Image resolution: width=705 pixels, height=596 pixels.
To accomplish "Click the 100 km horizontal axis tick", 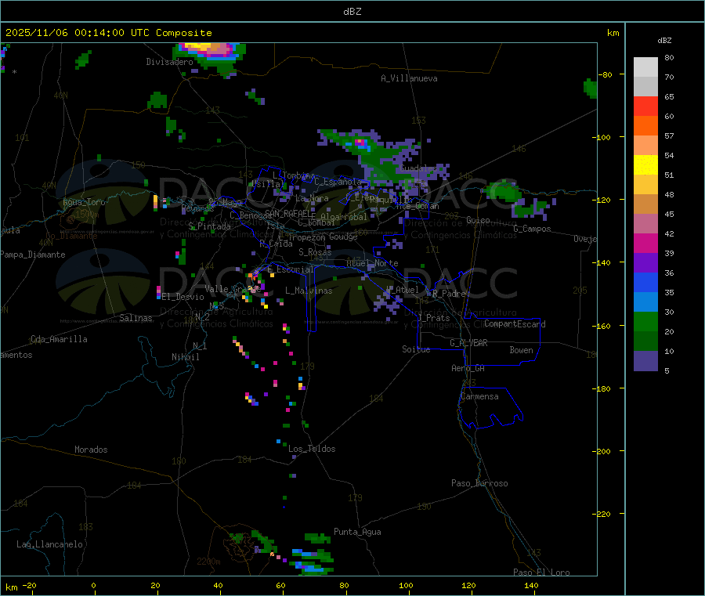I will tap(406, 585).
